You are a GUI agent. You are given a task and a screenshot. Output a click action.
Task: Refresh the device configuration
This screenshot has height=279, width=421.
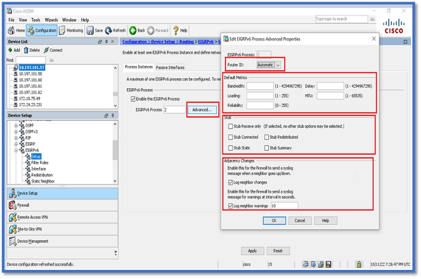click(116, 31)
